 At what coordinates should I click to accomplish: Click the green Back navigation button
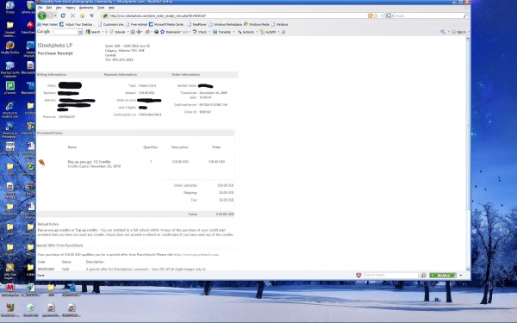click(42, 16)
